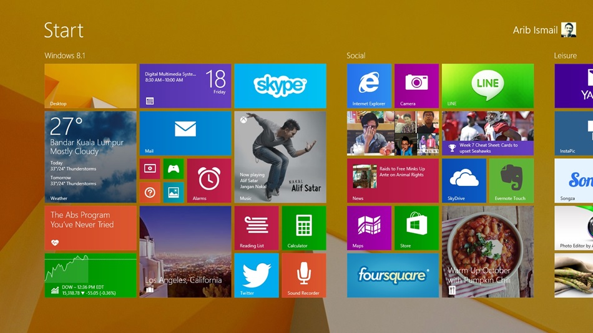Screen dimensions: 593x333
Task: Launch the LINE messenger tile
Action: 488,86
